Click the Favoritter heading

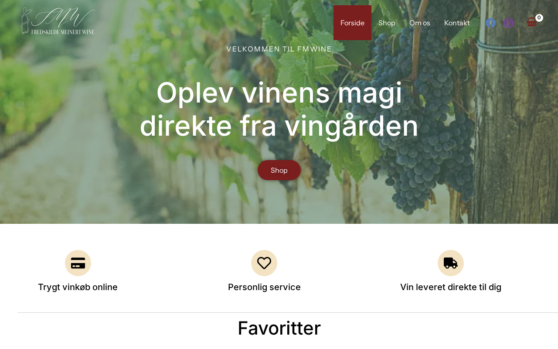click(279, 328)
